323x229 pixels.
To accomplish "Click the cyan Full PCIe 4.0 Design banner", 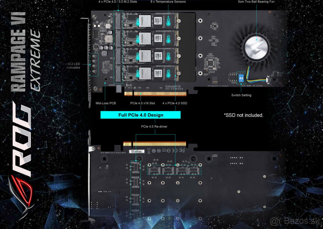I will (x=141, y=115).
